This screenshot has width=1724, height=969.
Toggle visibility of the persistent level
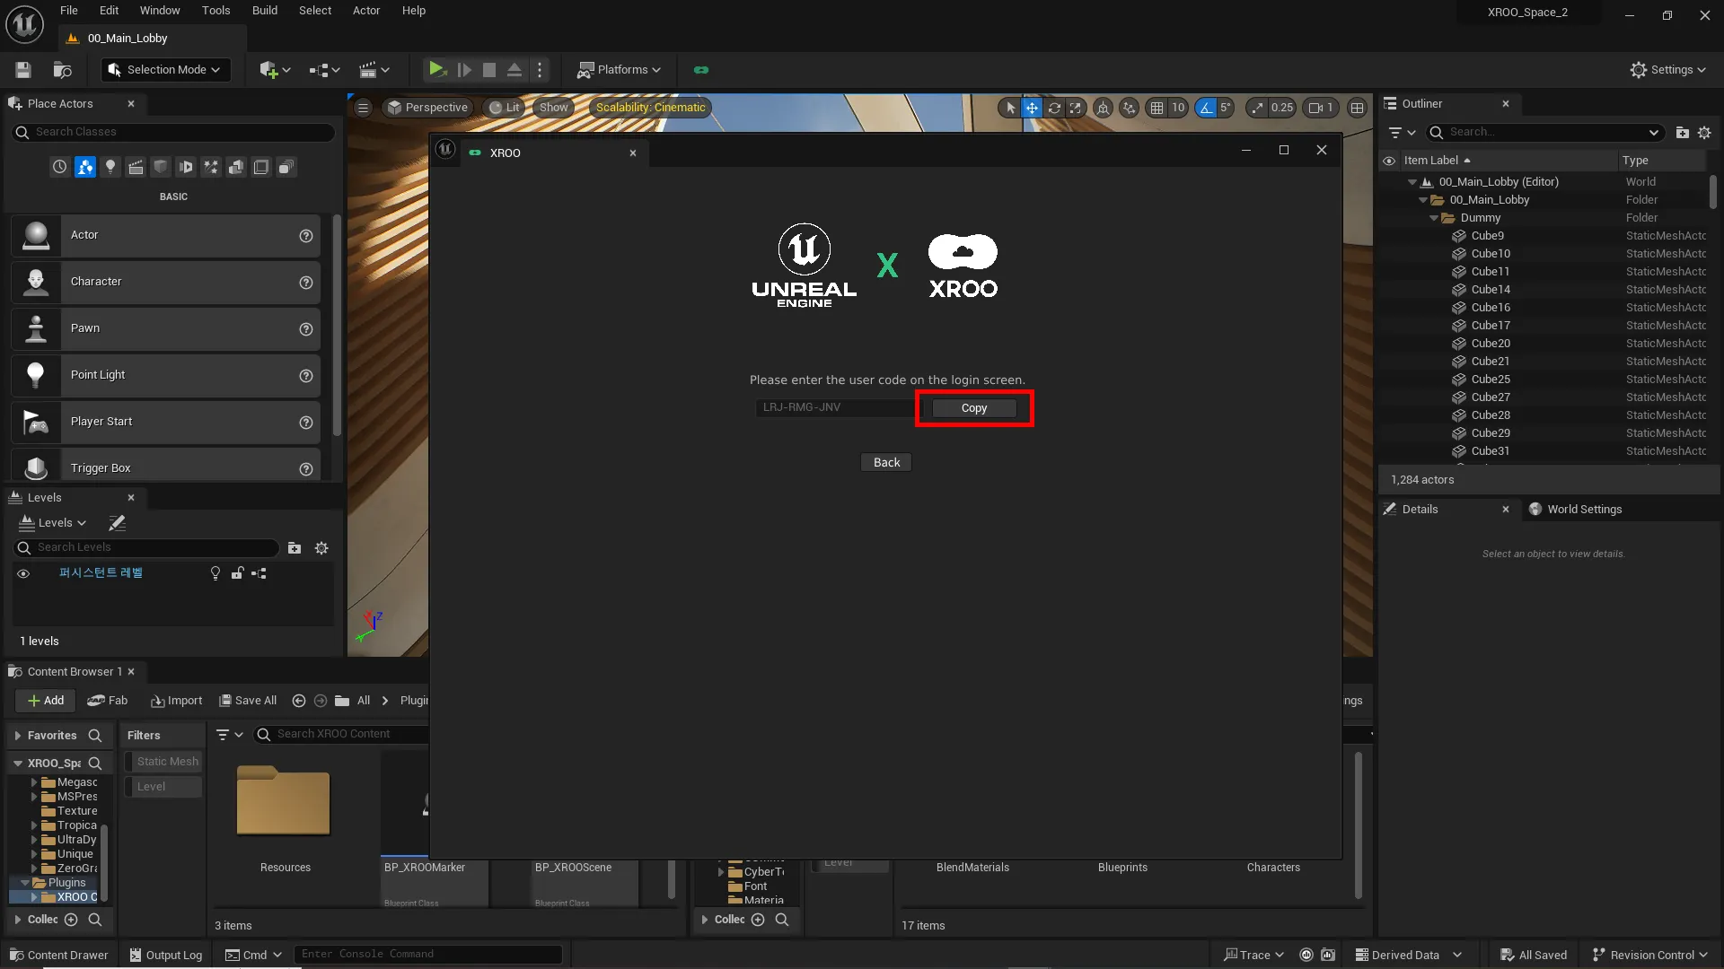pyautogui.click(x=23, y=573)
